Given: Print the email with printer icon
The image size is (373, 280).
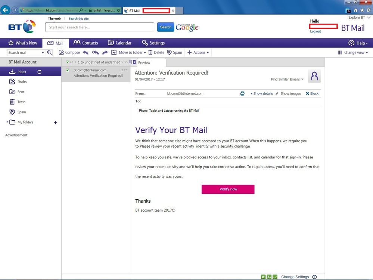Looking at the screenshot, I should click(242, 93).
